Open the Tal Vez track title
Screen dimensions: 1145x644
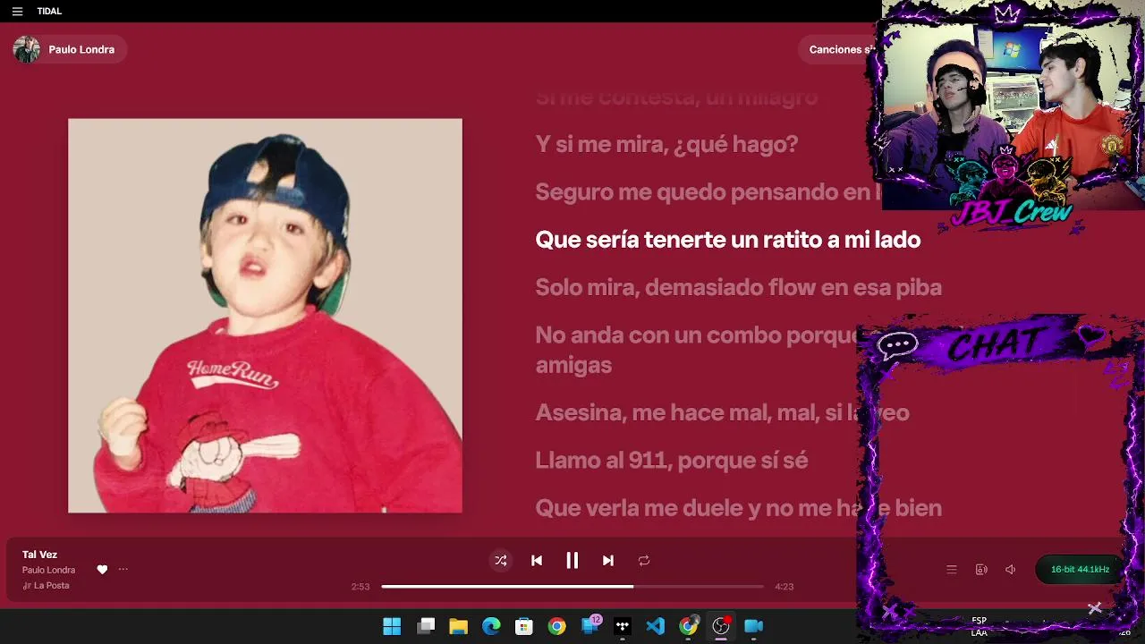pyautogui.click(x=39, y=555)
